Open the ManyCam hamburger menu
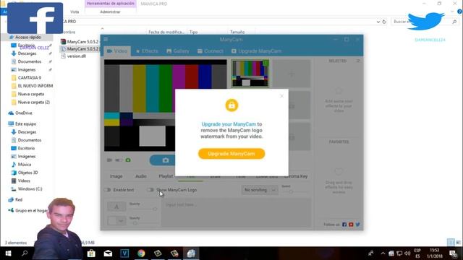Viewport: 463px width, 260px height. coord(106,39)
